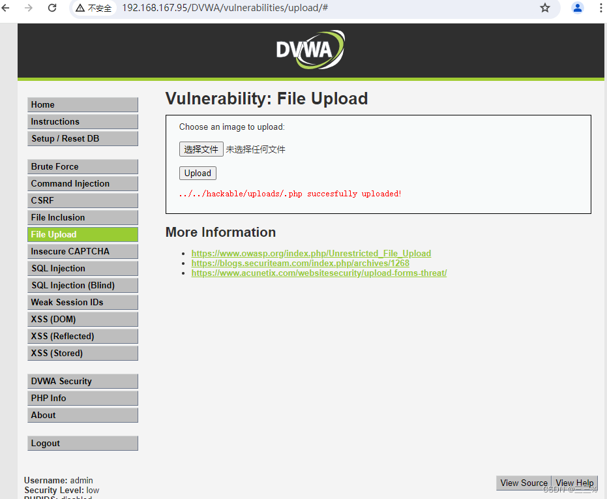Bookmark this page with the star icon
Viewport: 607px width, 499px height.
545,8
